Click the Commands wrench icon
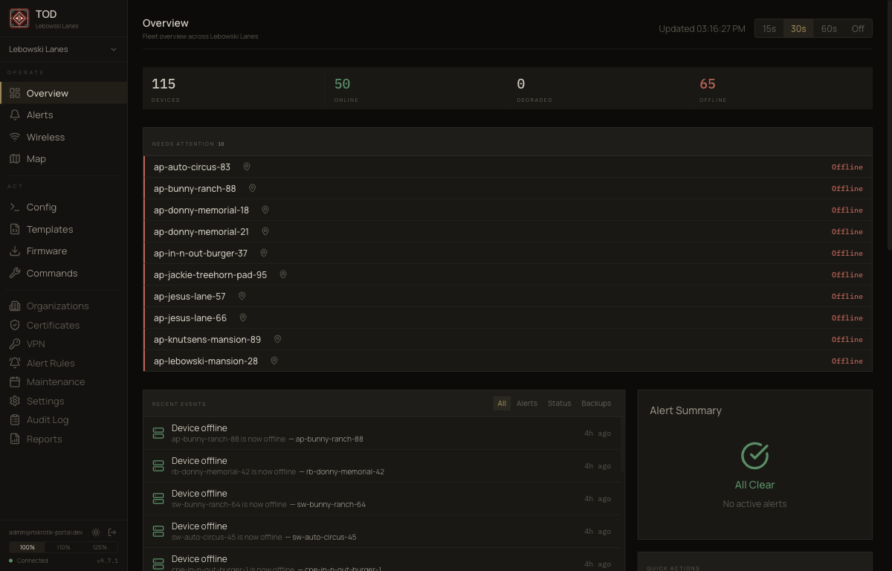This screenshot has width=892, height=571. pyautogui.click(x=15, y=273)
